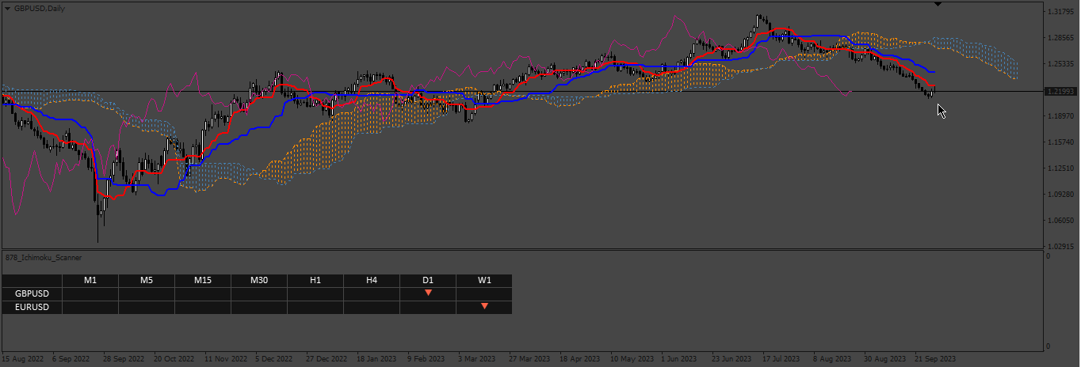Click the 878_Ichimoku_Scanner indicator label

(44, 257)
